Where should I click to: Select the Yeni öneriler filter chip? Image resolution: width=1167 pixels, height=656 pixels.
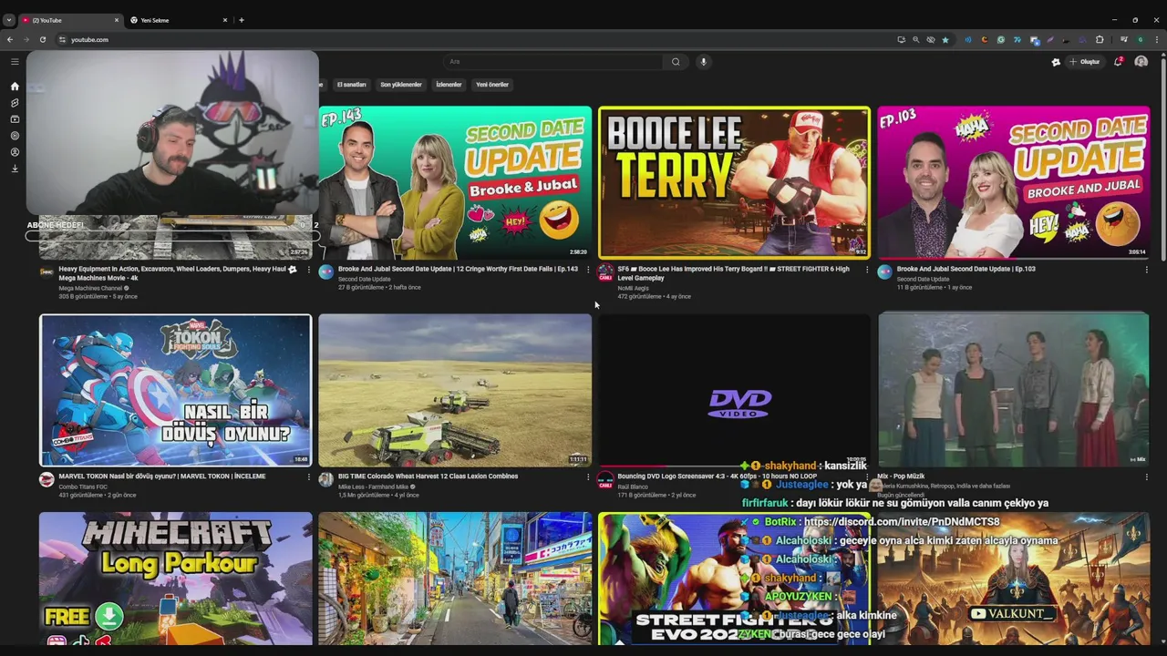492,85
